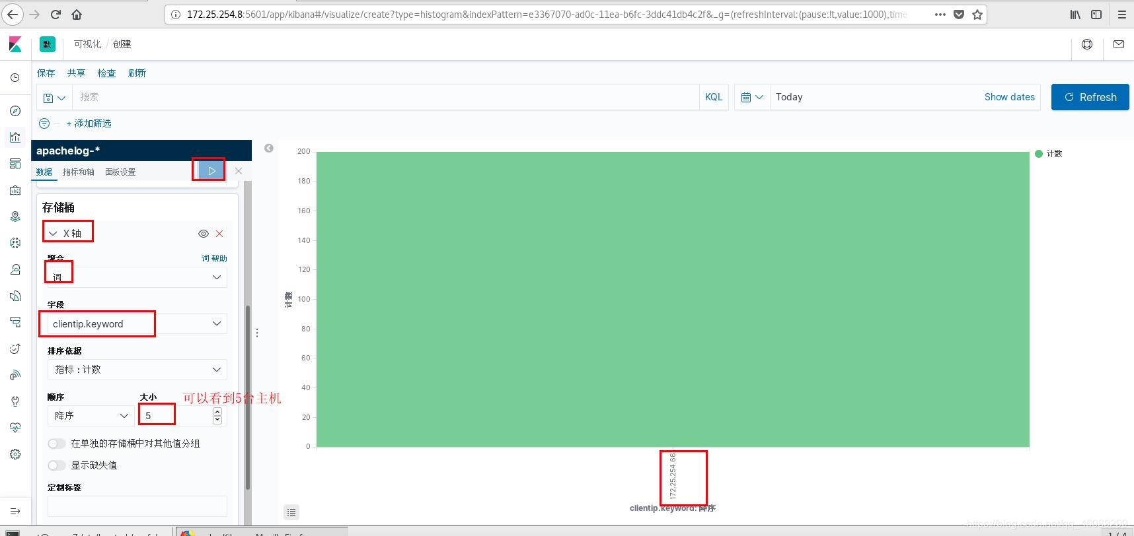
Task: Switch to the 指标和轴 tab
Action: [78, 172]
